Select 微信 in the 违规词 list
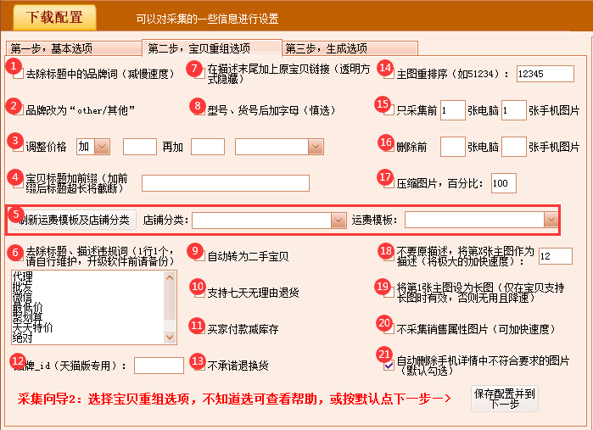The height and width of the screenshot is (430, 593). pos(23,298)
